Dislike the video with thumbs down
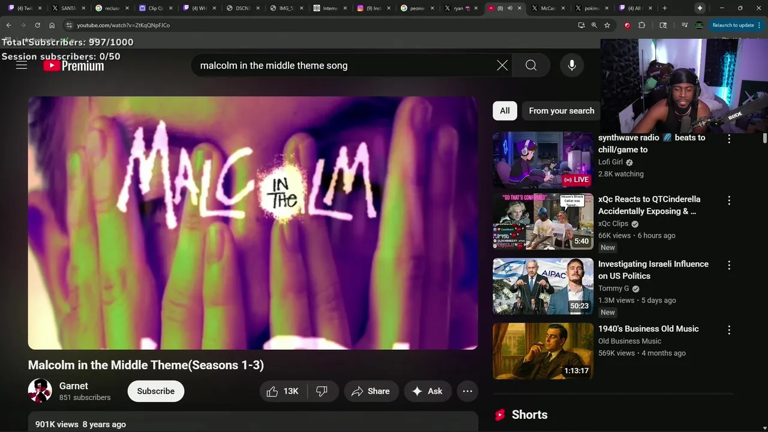The width and height of the screenshot is (768, 432). tap(322, 391)
